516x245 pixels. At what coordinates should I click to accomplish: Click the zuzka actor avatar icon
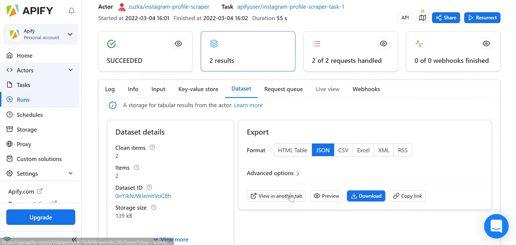[x=122, y=7]
